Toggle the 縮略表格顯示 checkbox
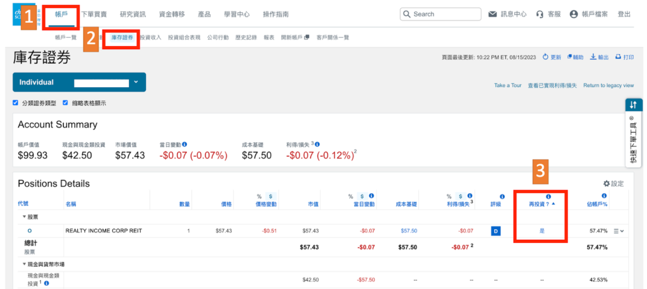 [65, 103]
